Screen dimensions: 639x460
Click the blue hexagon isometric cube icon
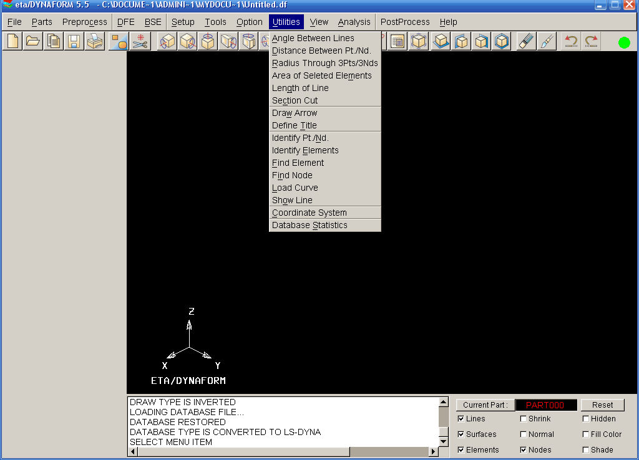pyautogui.click(x=502, y=41)
